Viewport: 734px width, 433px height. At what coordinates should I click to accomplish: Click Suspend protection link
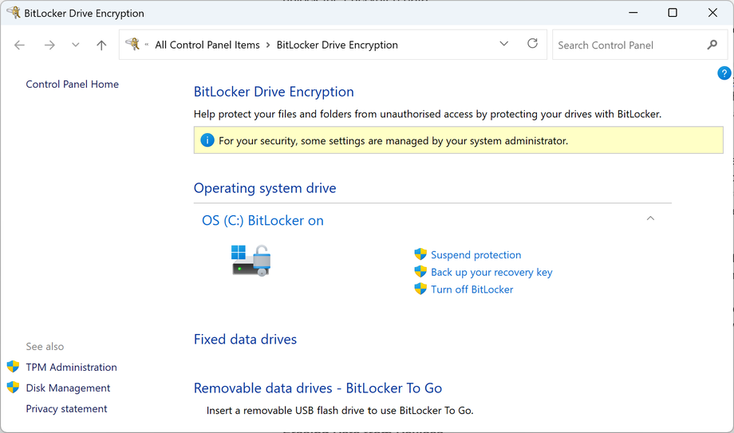[476, 255]
